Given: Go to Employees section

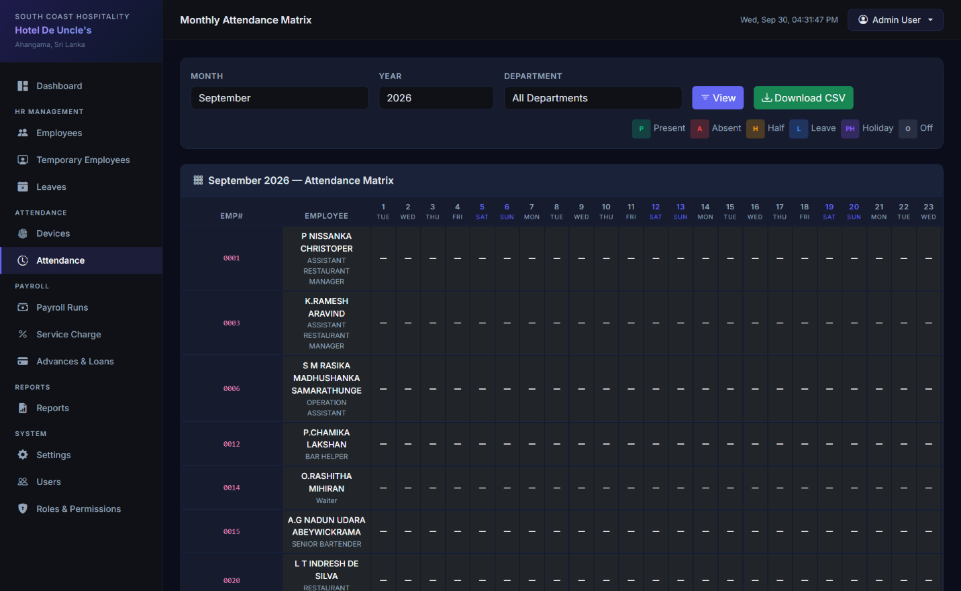Looking at the screenshot, I should click(81, 133).
